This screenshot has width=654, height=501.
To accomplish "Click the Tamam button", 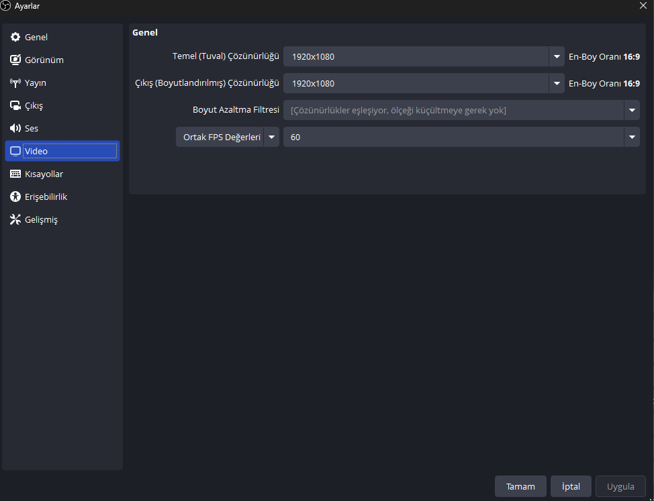I will coord(520,486).
